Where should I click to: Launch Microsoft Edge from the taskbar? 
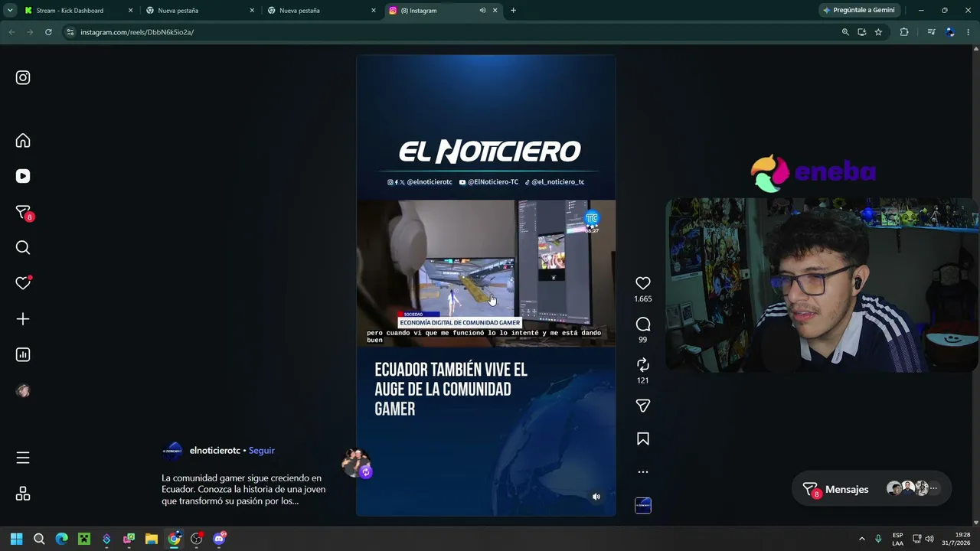click(62, 539)
